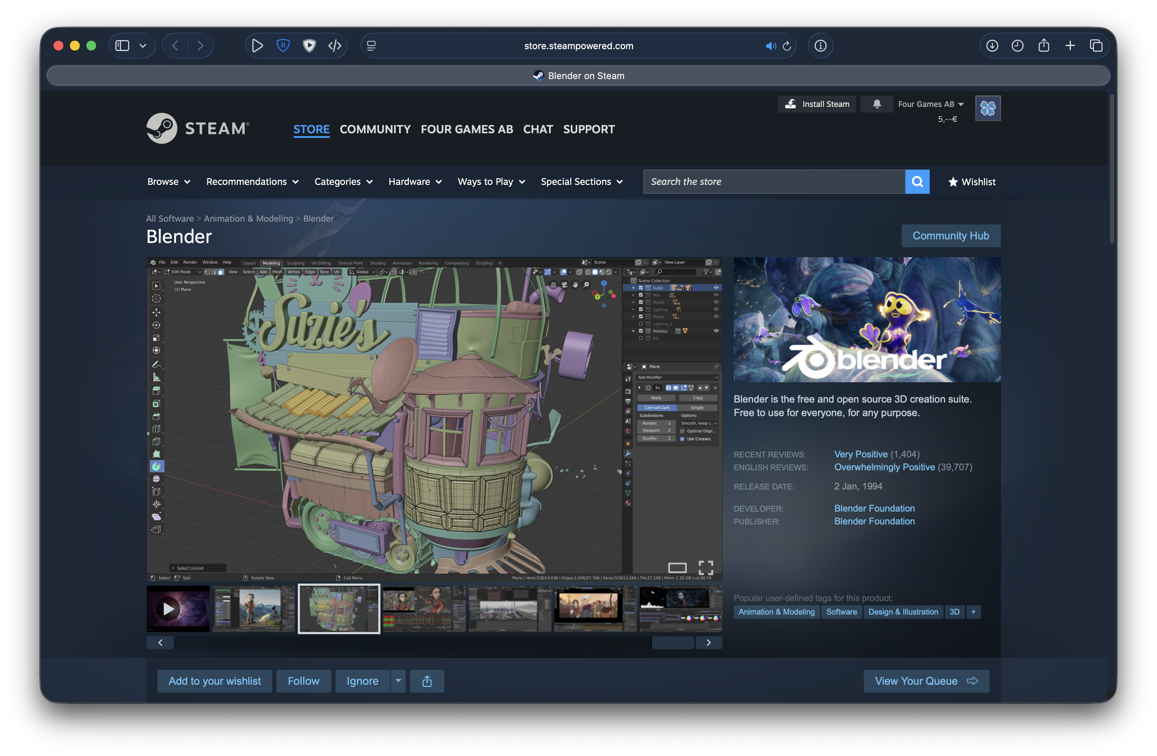This screenshot has height=756, width=1157.
Task: Click the share icon beside Ignore
Action: [x=427, y=681]
